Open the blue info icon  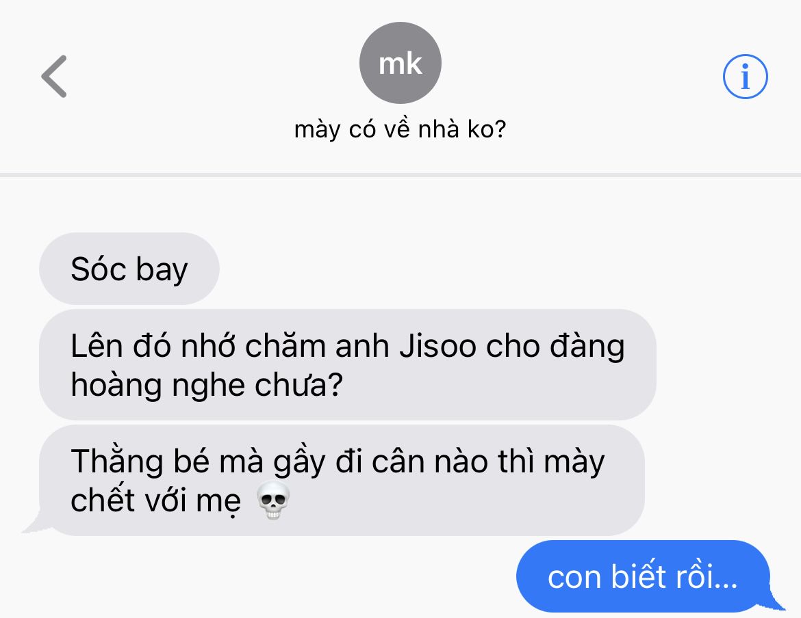pyautogui.click(x=745, y=77)
